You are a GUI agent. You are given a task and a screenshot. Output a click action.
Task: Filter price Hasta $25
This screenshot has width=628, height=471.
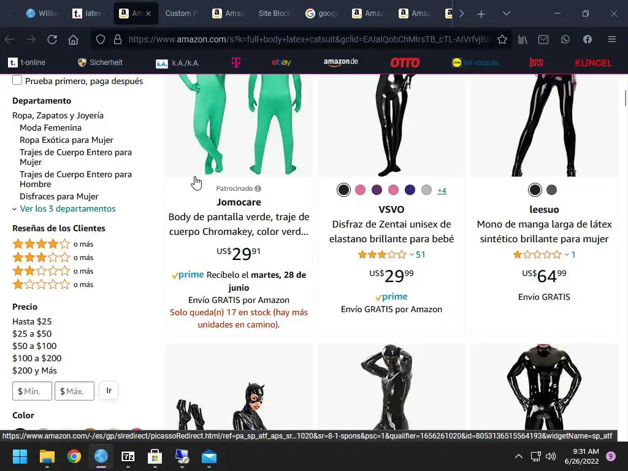click(32, 321)
